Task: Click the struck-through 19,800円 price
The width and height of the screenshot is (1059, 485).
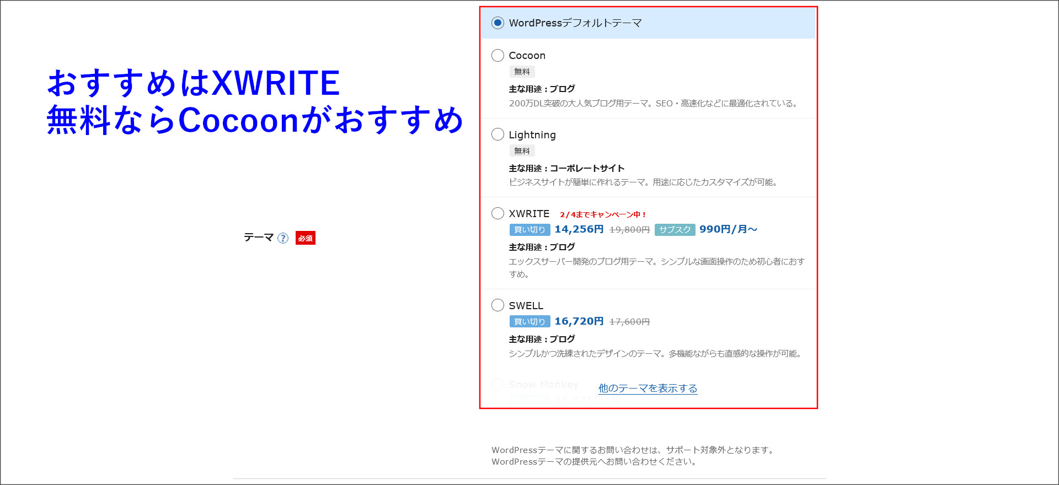Action: pyautogui.click(x=629, y=230)
